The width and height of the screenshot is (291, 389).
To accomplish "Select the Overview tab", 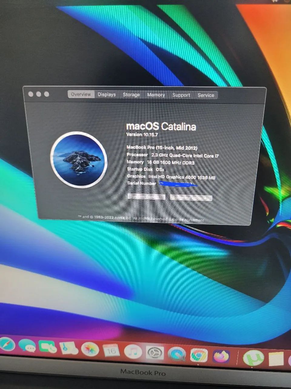I will pyautogui.click(x=81, y=95).
